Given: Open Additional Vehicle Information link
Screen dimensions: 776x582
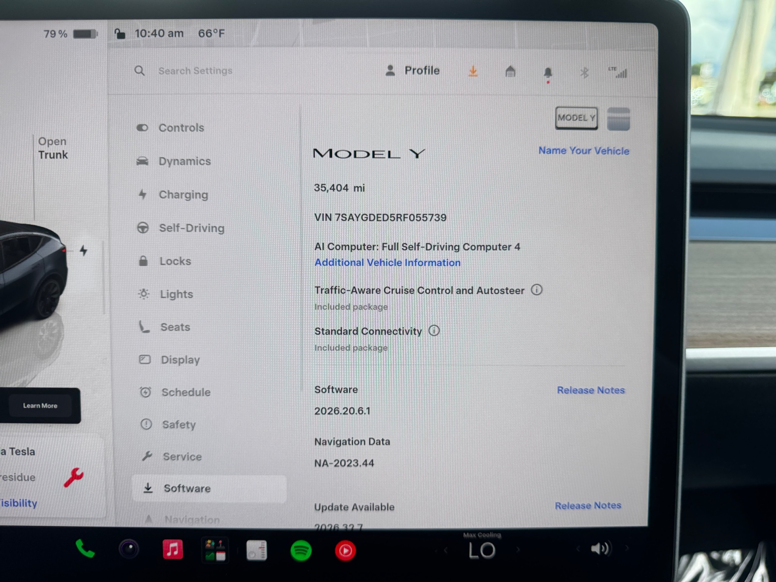Looking at the screenshot, I should (388, 262).
